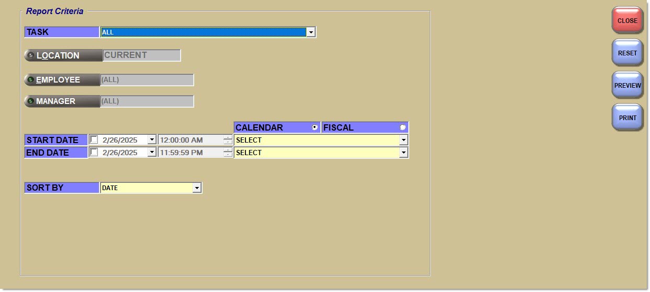Click the EMPLOYEE (ALL) text field
This screenshot has width=650, height=292.
[x=147, y=80]
